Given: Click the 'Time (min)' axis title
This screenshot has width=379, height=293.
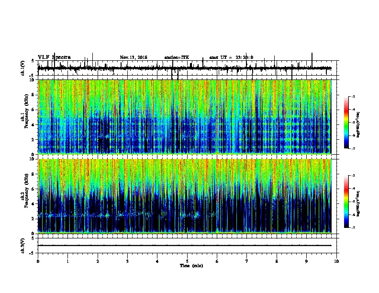Looking at the screenshot, I should (191, 266).
